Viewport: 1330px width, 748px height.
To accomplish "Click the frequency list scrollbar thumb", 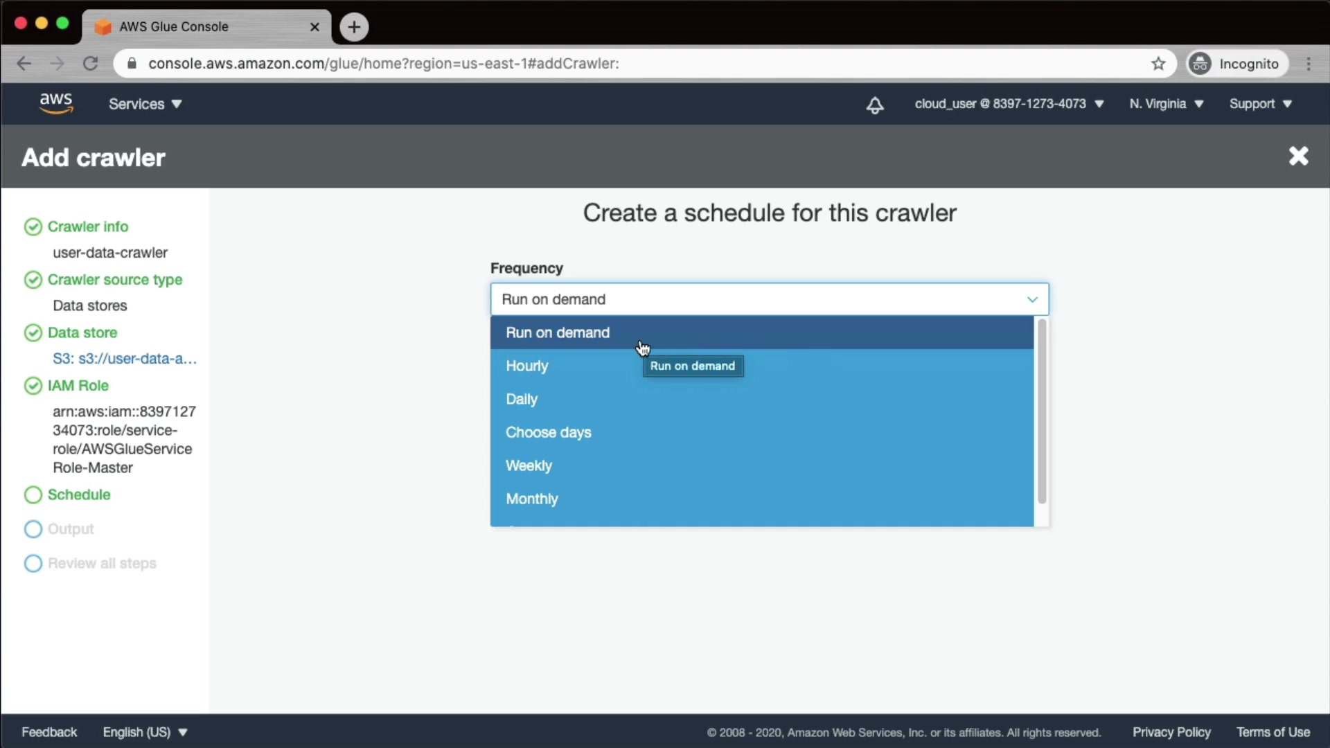I will 1041,411.
